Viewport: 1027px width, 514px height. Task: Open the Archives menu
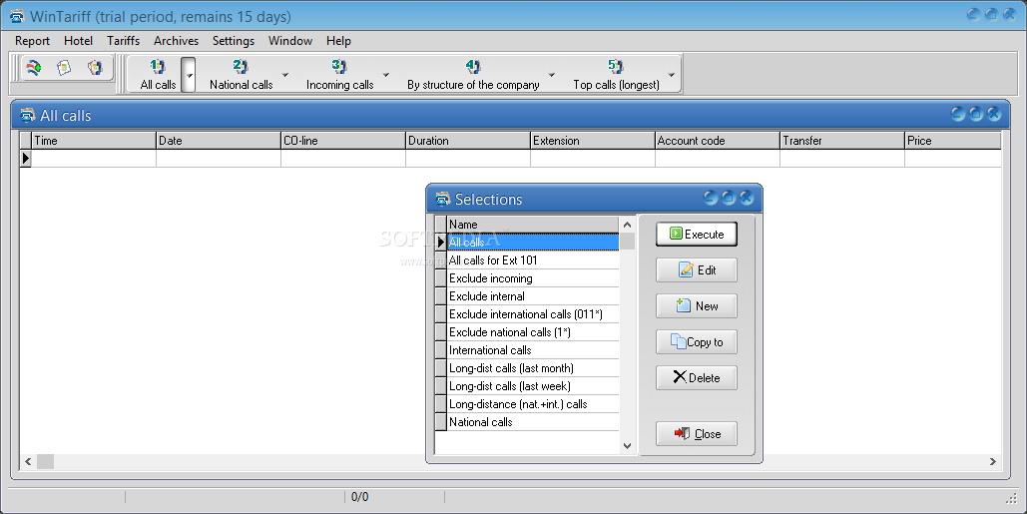177,41
